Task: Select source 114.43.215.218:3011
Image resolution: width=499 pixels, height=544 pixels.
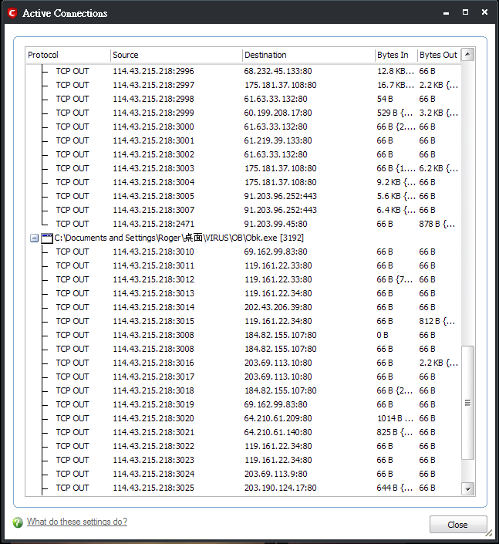Action: click(x=153, y=265)
